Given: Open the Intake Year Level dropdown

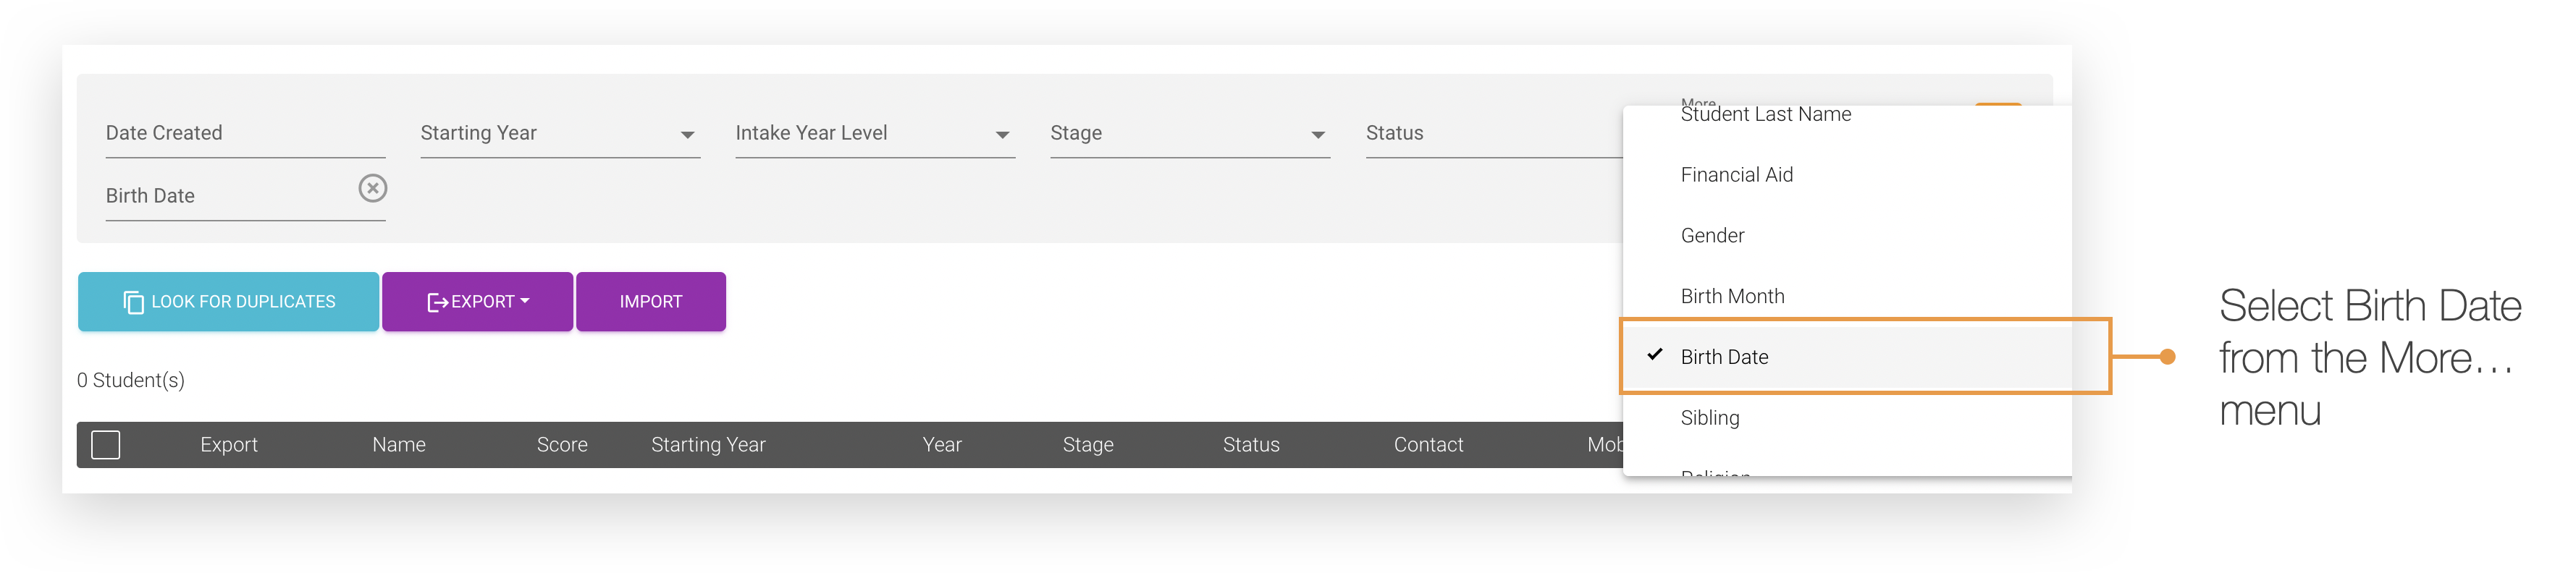Looking at the screenshot, I should (1002, 135).
